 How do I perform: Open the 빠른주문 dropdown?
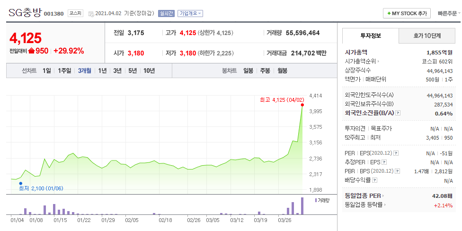[449, 14]
